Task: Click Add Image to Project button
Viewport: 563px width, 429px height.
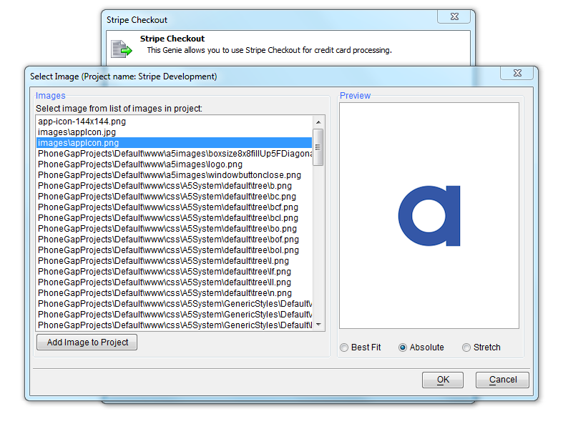Action: pos(87,342)
